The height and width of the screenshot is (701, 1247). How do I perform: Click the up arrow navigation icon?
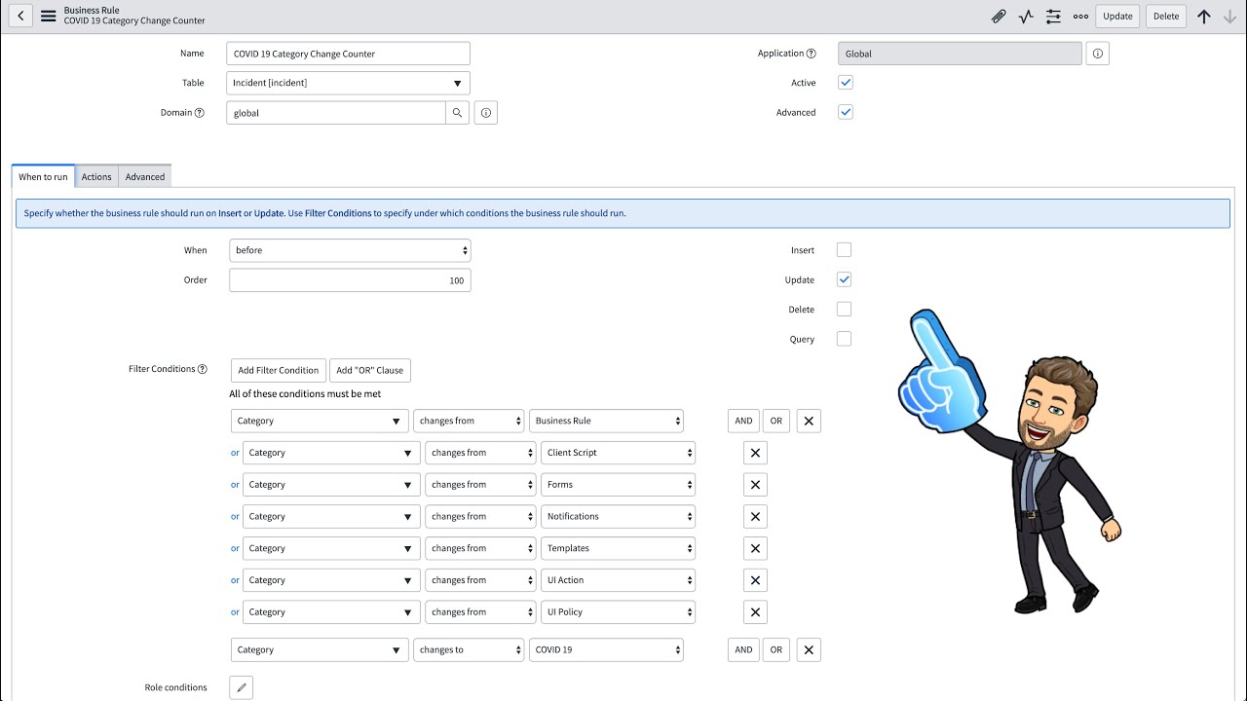tap(1204, 16)
